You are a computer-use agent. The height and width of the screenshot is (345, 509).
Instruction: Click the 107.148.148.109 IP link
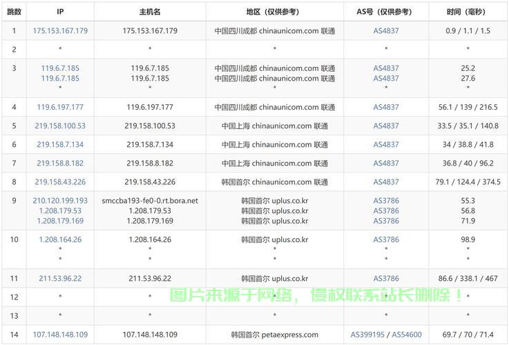pos(60,335)
